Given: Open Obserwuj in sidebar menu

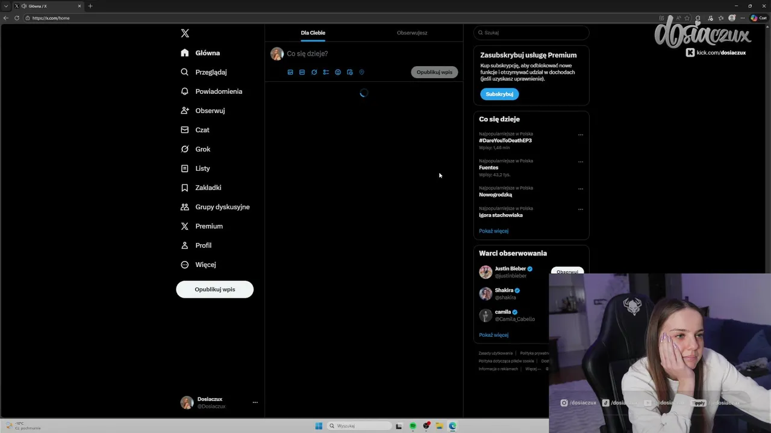Looking at the screenshot, I should tap(203, 111).
